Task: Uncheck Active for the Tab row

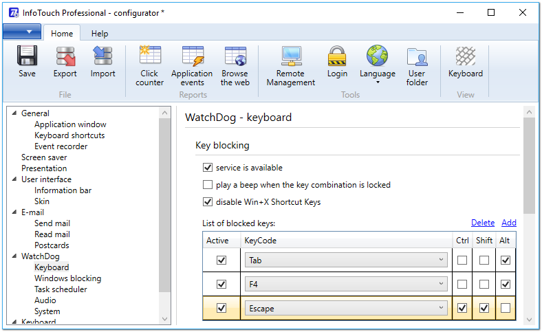Action: (221, 260)
